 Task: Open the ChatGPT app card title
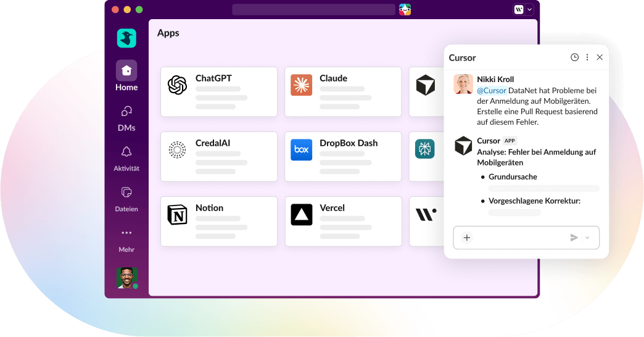click(213, 78)
